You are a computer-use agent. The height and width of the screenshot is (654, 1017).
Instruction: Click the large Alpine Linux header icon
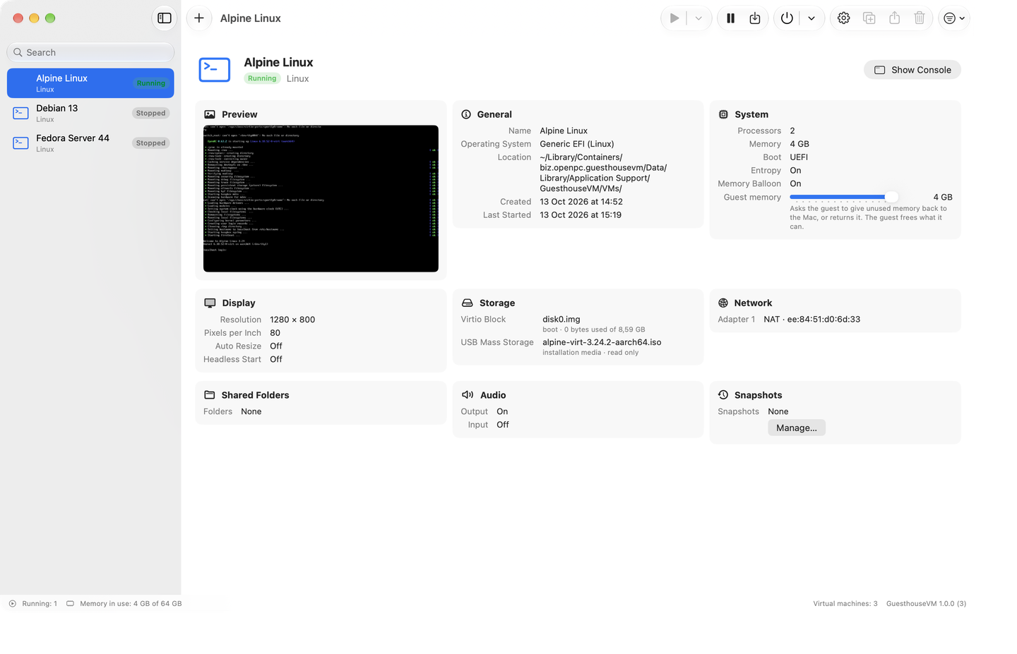(215, 70)
